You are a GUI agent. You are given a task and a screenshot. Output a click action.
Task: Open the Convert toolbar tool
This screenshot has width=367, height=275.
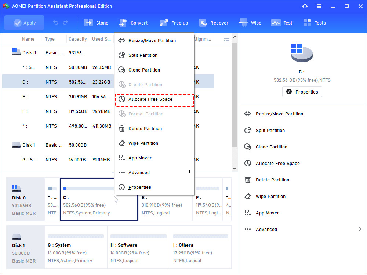[133, 23]
